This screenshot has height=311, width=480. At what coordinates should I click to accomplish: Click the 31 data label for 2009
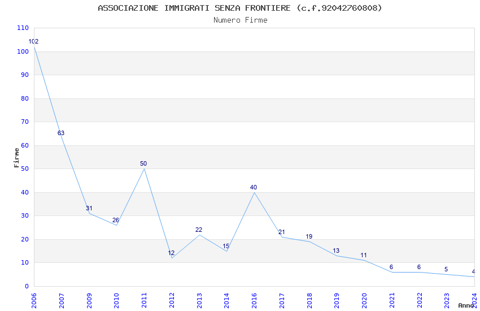point(89,208)
